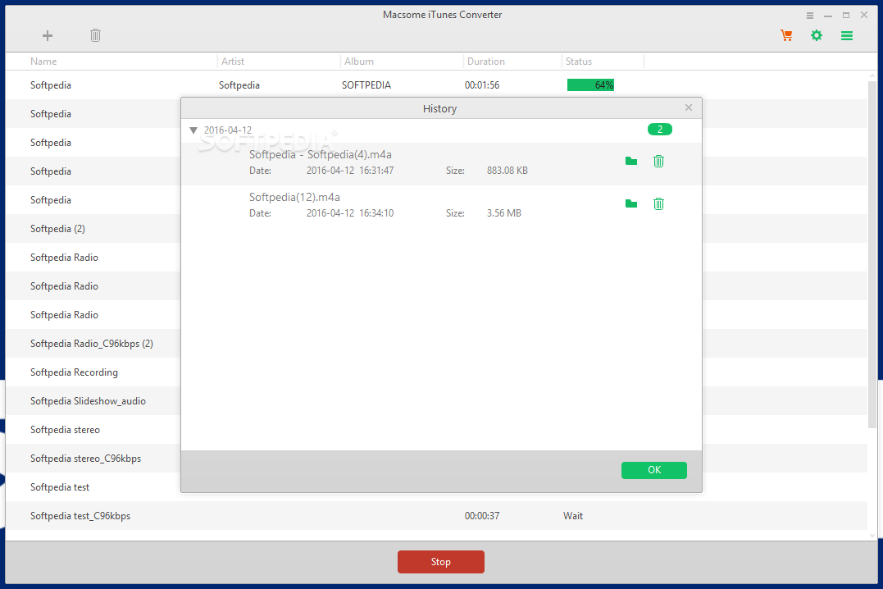Minimize the Macsome iTunes Converter window
This screenshot has width=883, height=589.
tap(828, 16)
